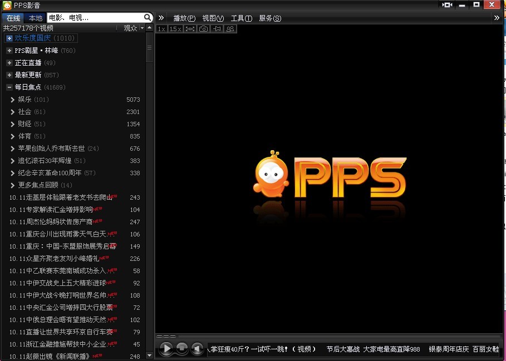The height and width of the screenshot is (361, 506).
Task: Click the screenshot camera icon
Action: 204,28
